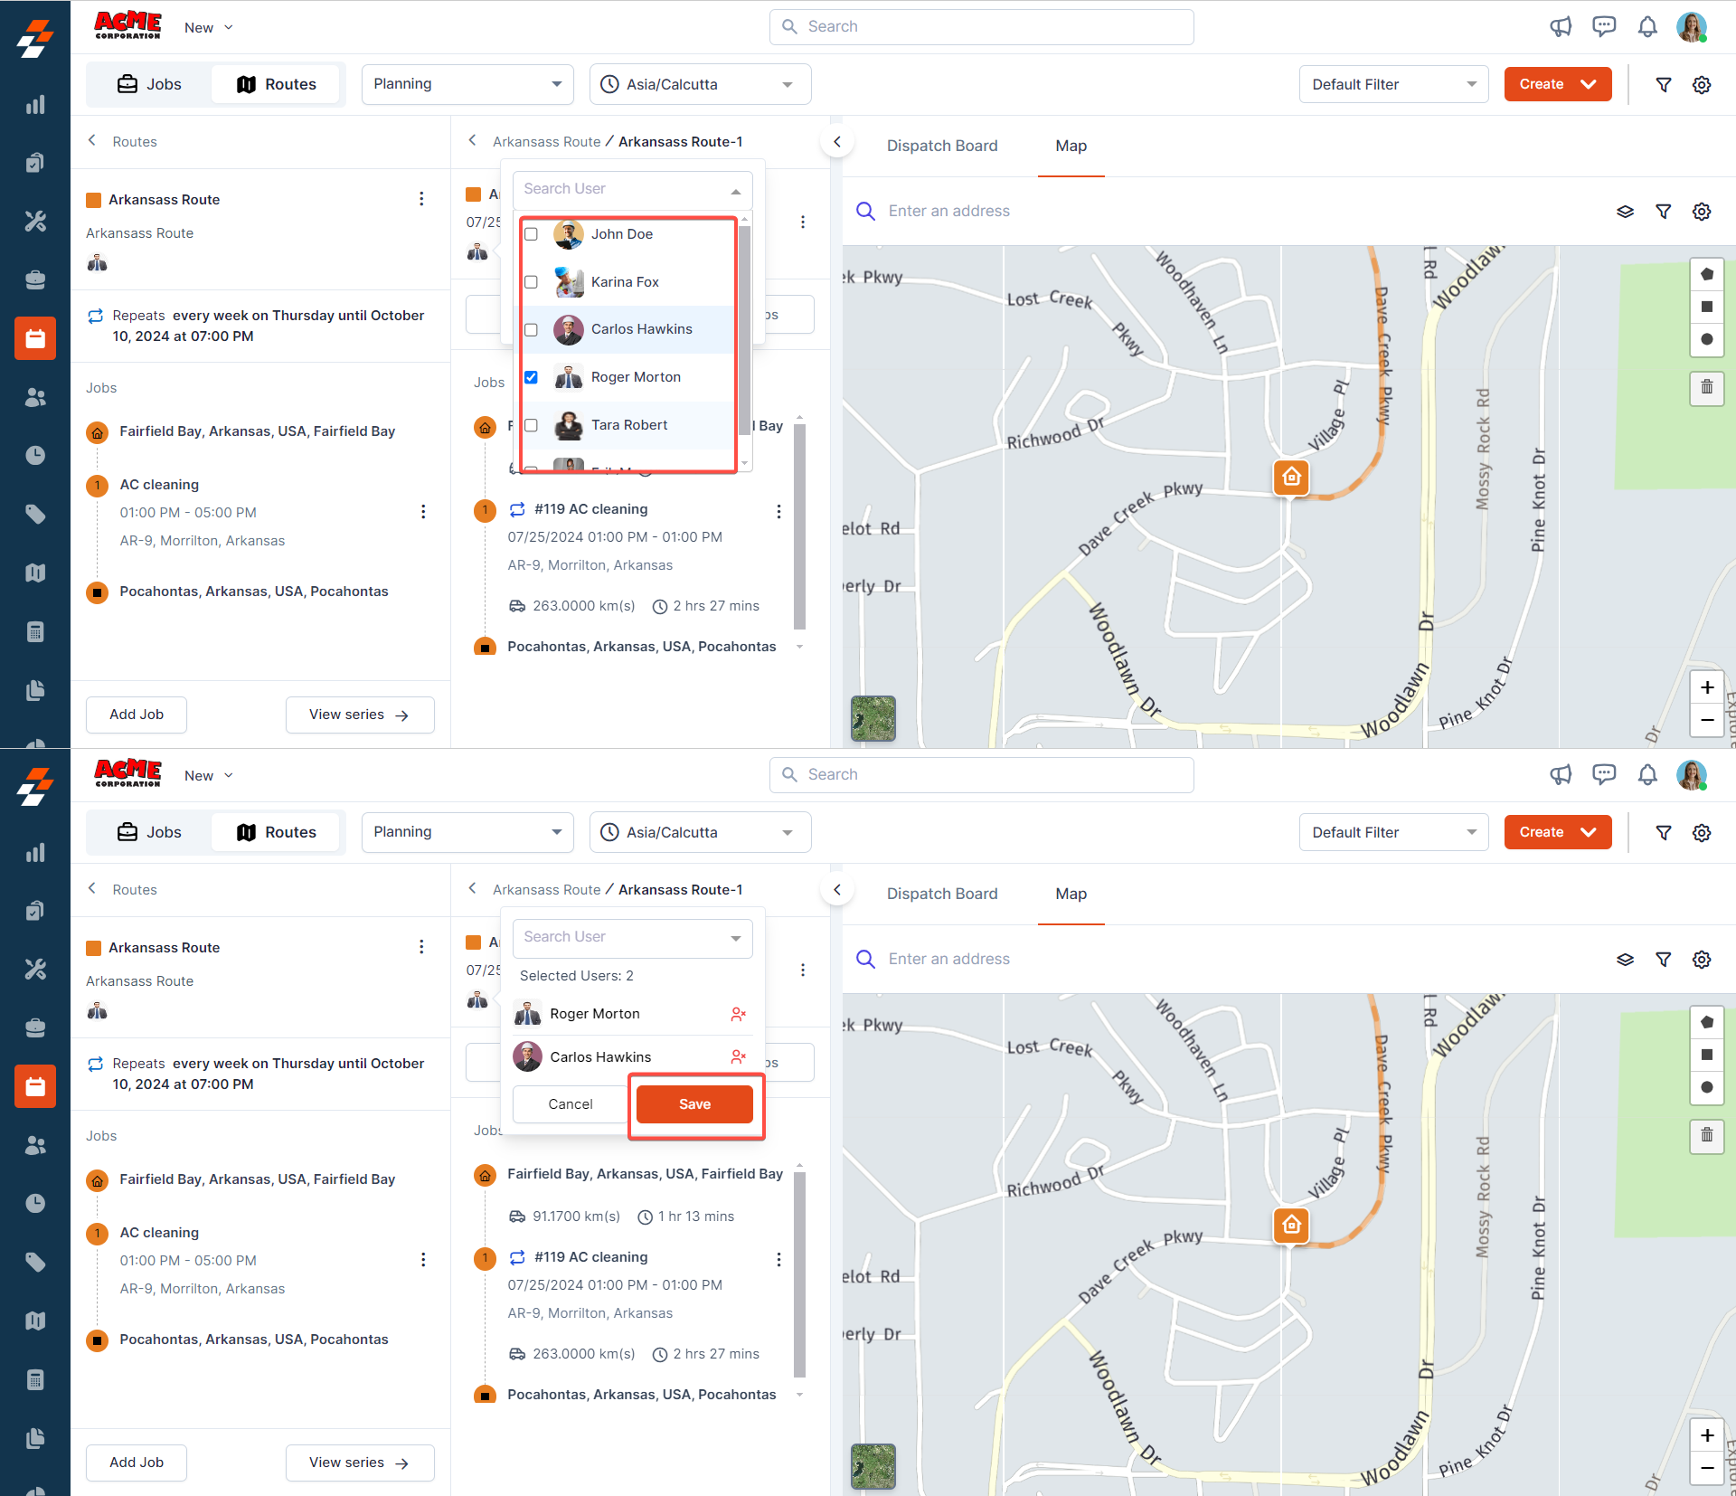Screen dimensions: 1736x1496
Task: Open the announcements megaphone icon
Action: click(x=1561, y=27)
